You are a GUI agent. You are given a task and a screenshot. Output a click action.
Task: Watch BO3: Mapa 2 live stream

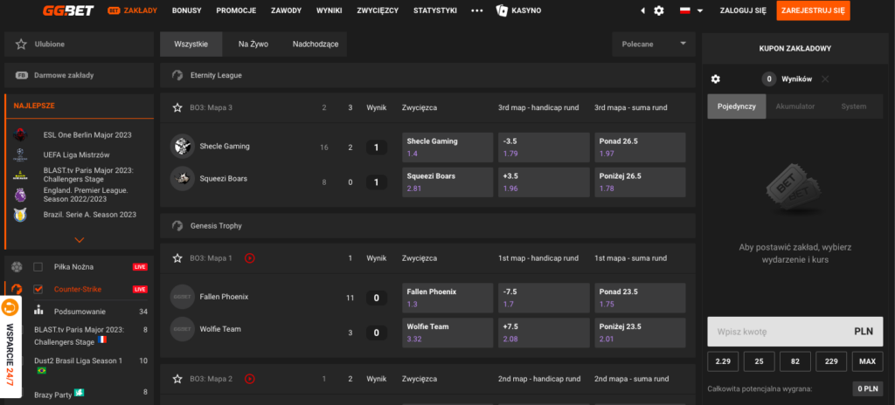tap(249, 378)
